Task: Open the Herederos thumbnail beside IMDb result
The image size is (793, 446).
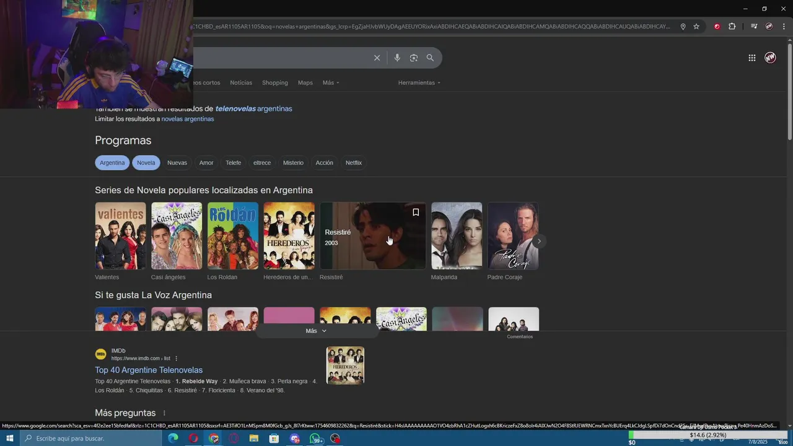Action: pyautogui.click(x=345, y=365)
